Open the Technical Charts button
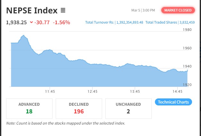Screen dimensions: 201x136 tap(173, 102)
